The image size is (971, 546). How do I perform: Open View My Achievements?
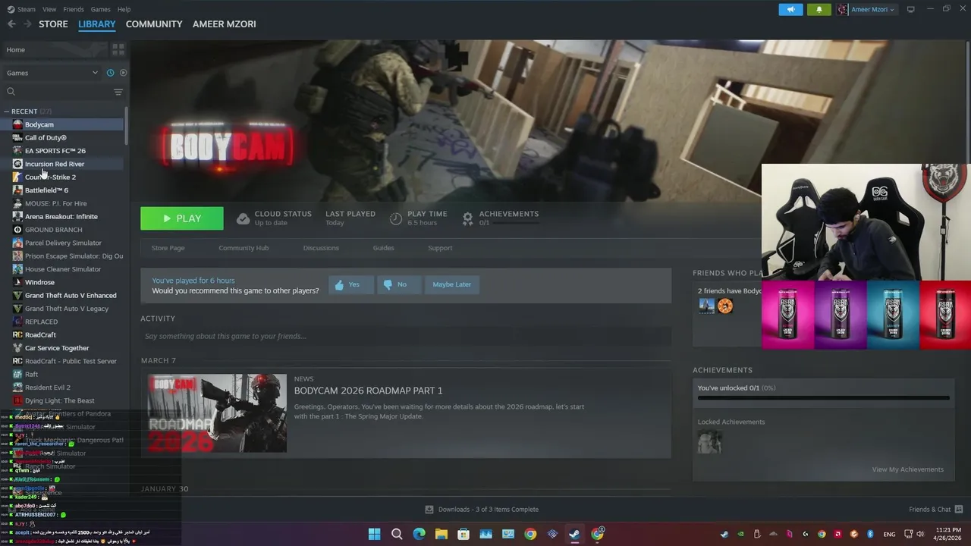908,469
